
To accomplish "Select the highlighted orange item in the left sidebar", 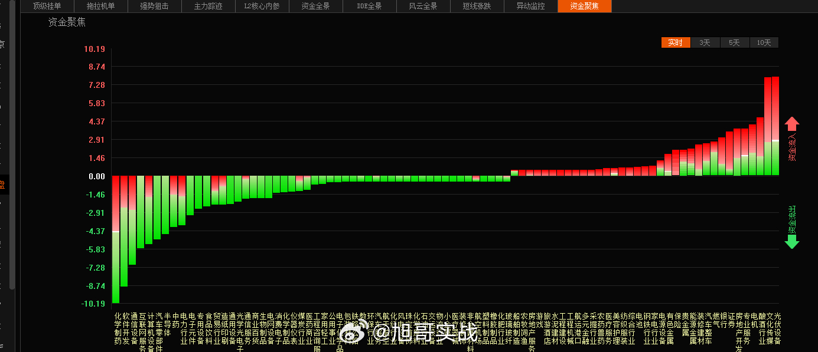I will click(3, 186).
